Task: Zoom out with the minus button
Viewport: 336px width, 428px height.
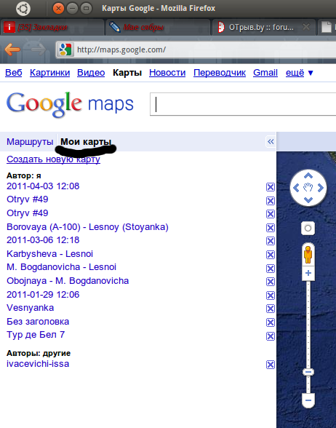Action: [308, 400]
